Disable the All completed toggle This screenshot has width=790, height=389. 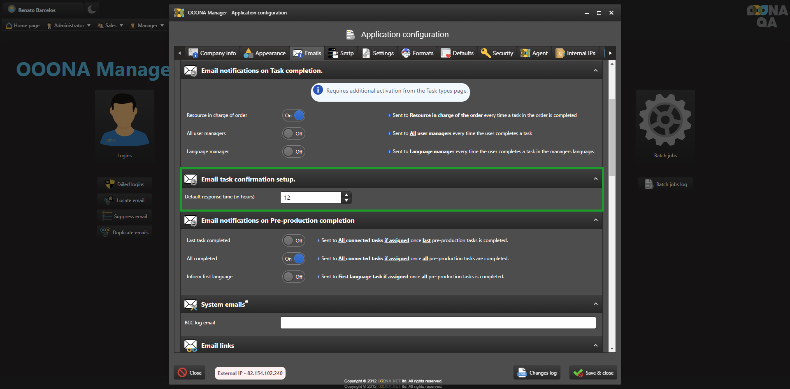click(x=294, y=259)
